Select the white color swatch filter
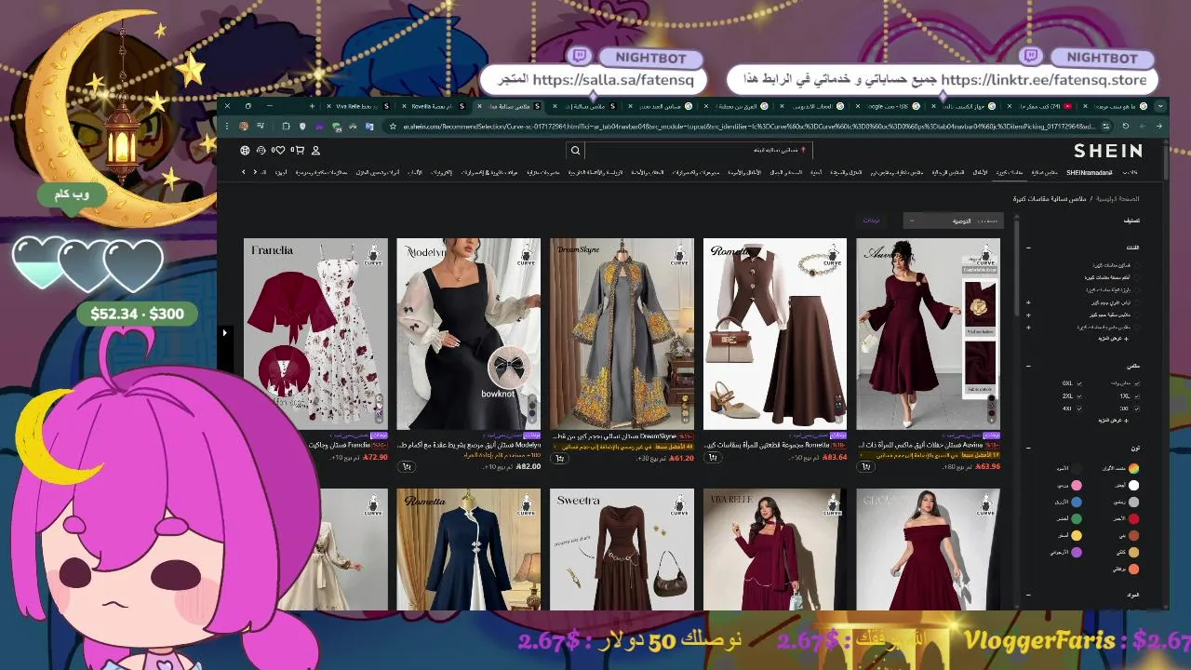 (x=1134, y=485)
